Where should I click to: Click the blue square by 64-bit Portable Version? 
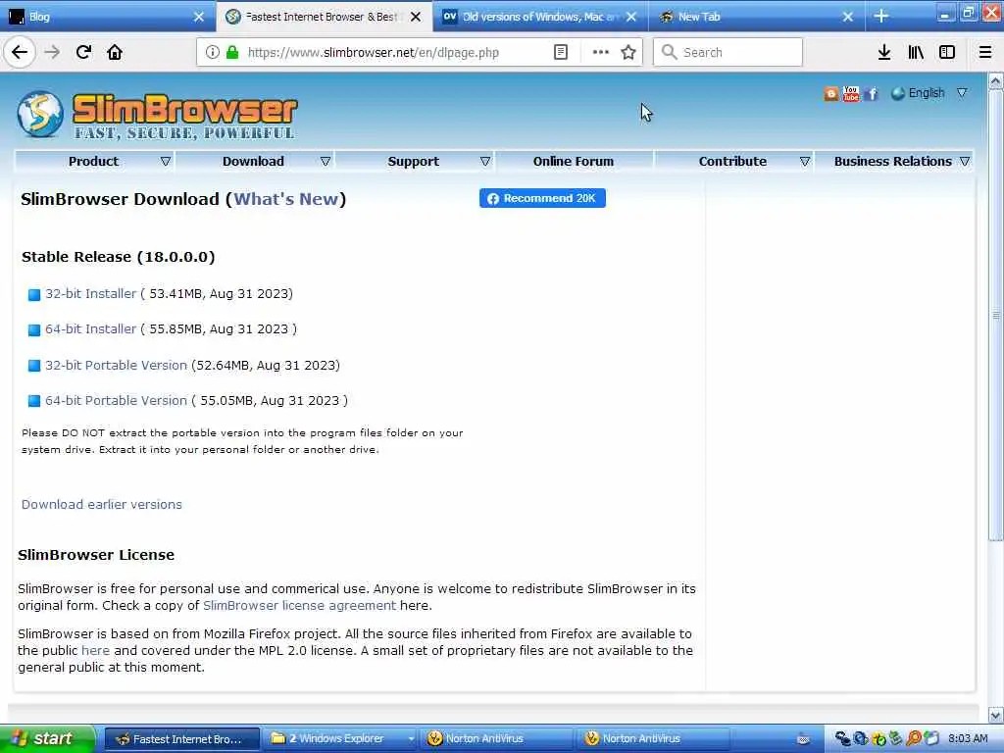34,401
